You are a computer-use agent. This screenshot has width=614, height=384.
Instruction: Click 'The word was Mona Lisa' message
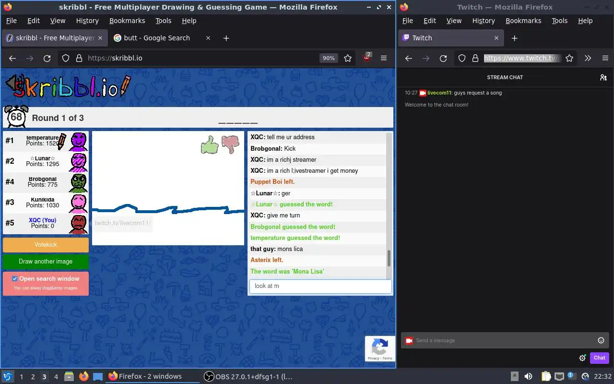point(287,271)
